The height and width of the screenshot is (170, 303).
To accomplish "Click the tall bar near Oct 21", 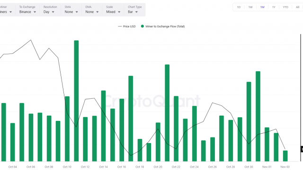I will point(167,113).
